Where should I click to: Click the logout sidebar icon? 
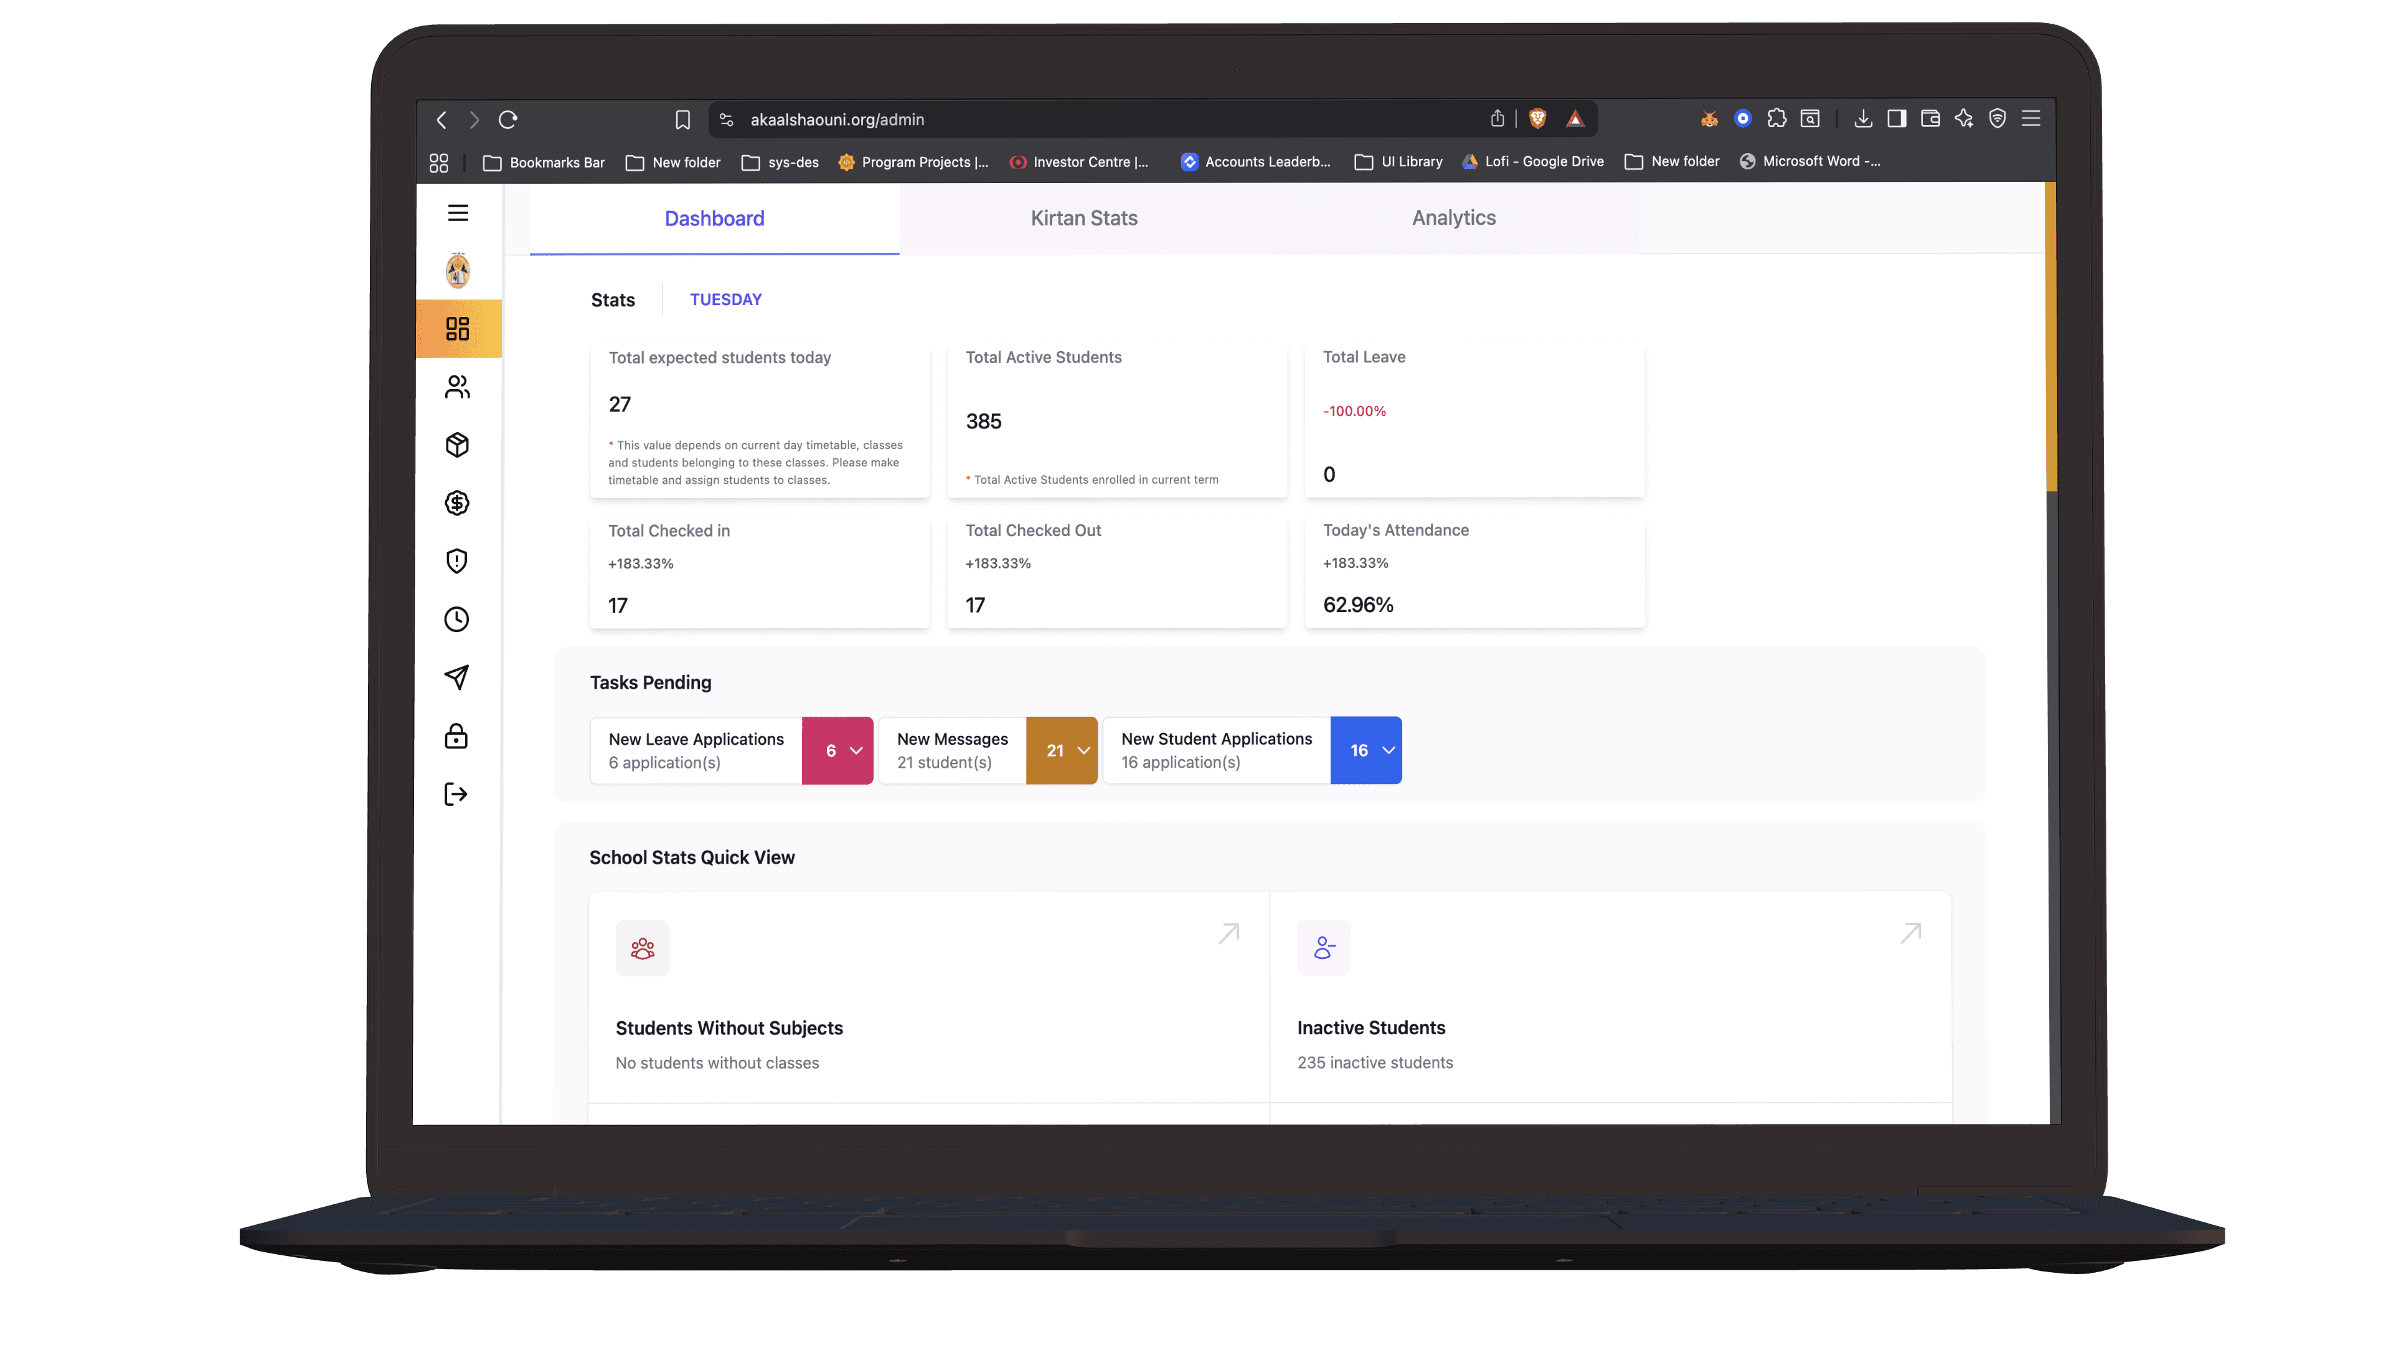[456, 795]
